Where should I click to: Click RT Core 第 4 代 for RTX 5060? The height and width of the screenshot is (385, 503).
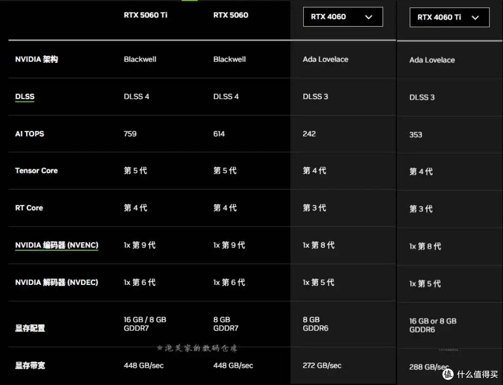click(x=225, y=208)
